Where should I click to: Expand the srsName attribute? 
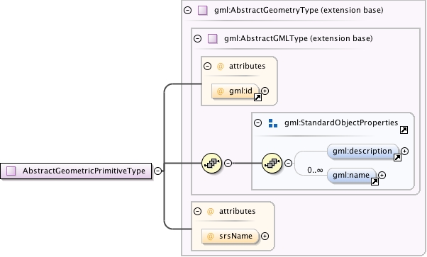265,236
